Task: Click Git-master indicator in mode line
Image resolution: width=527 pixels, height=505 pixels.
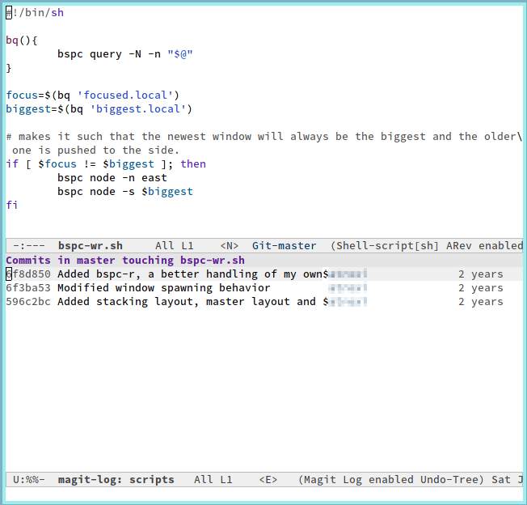Action: (x=285, y=246)
